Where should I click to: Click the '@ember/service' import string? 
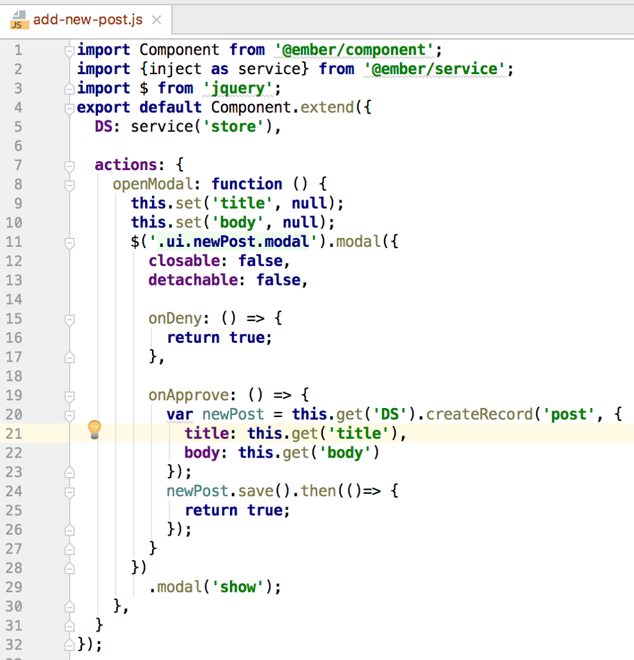coord(435,69)
